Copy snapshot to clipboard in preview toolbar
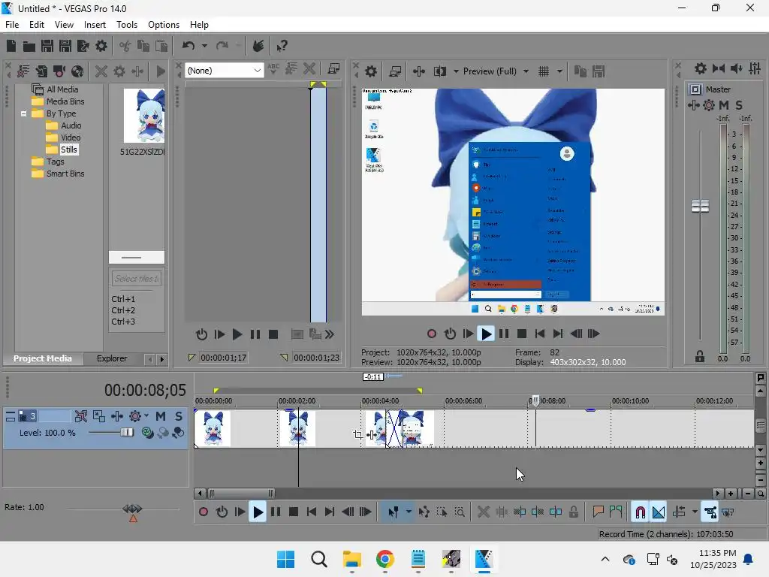This screenshot has height=577, width=769. [x=581, y=71]
